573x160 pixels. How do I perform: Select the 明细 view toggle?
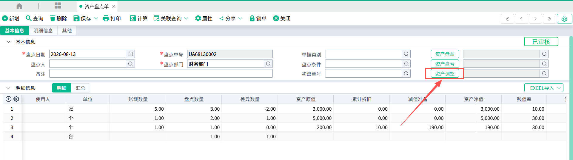coord(61,88)
